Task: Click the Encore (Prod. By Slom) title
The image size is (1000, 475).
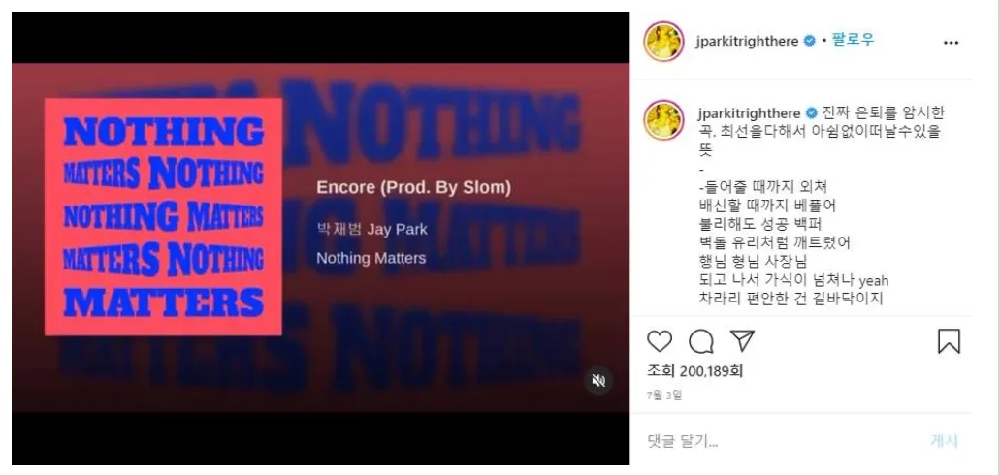Action: [x=414, y=188]
